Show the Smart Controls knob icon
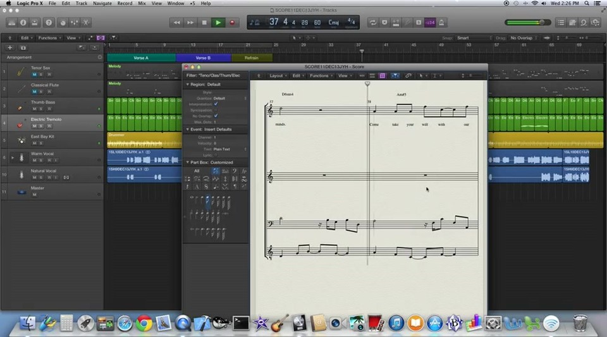 (x=63, y=22)
